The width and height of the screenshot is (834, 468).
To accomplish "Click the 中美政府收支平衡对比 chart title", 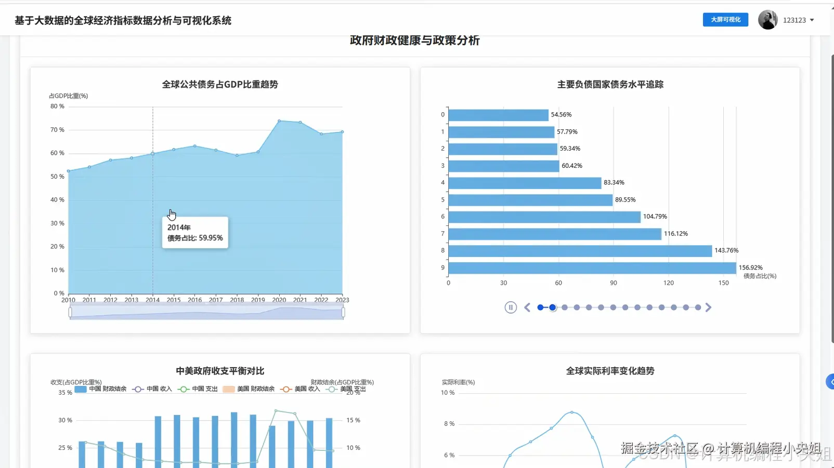I will pos(220,371).
